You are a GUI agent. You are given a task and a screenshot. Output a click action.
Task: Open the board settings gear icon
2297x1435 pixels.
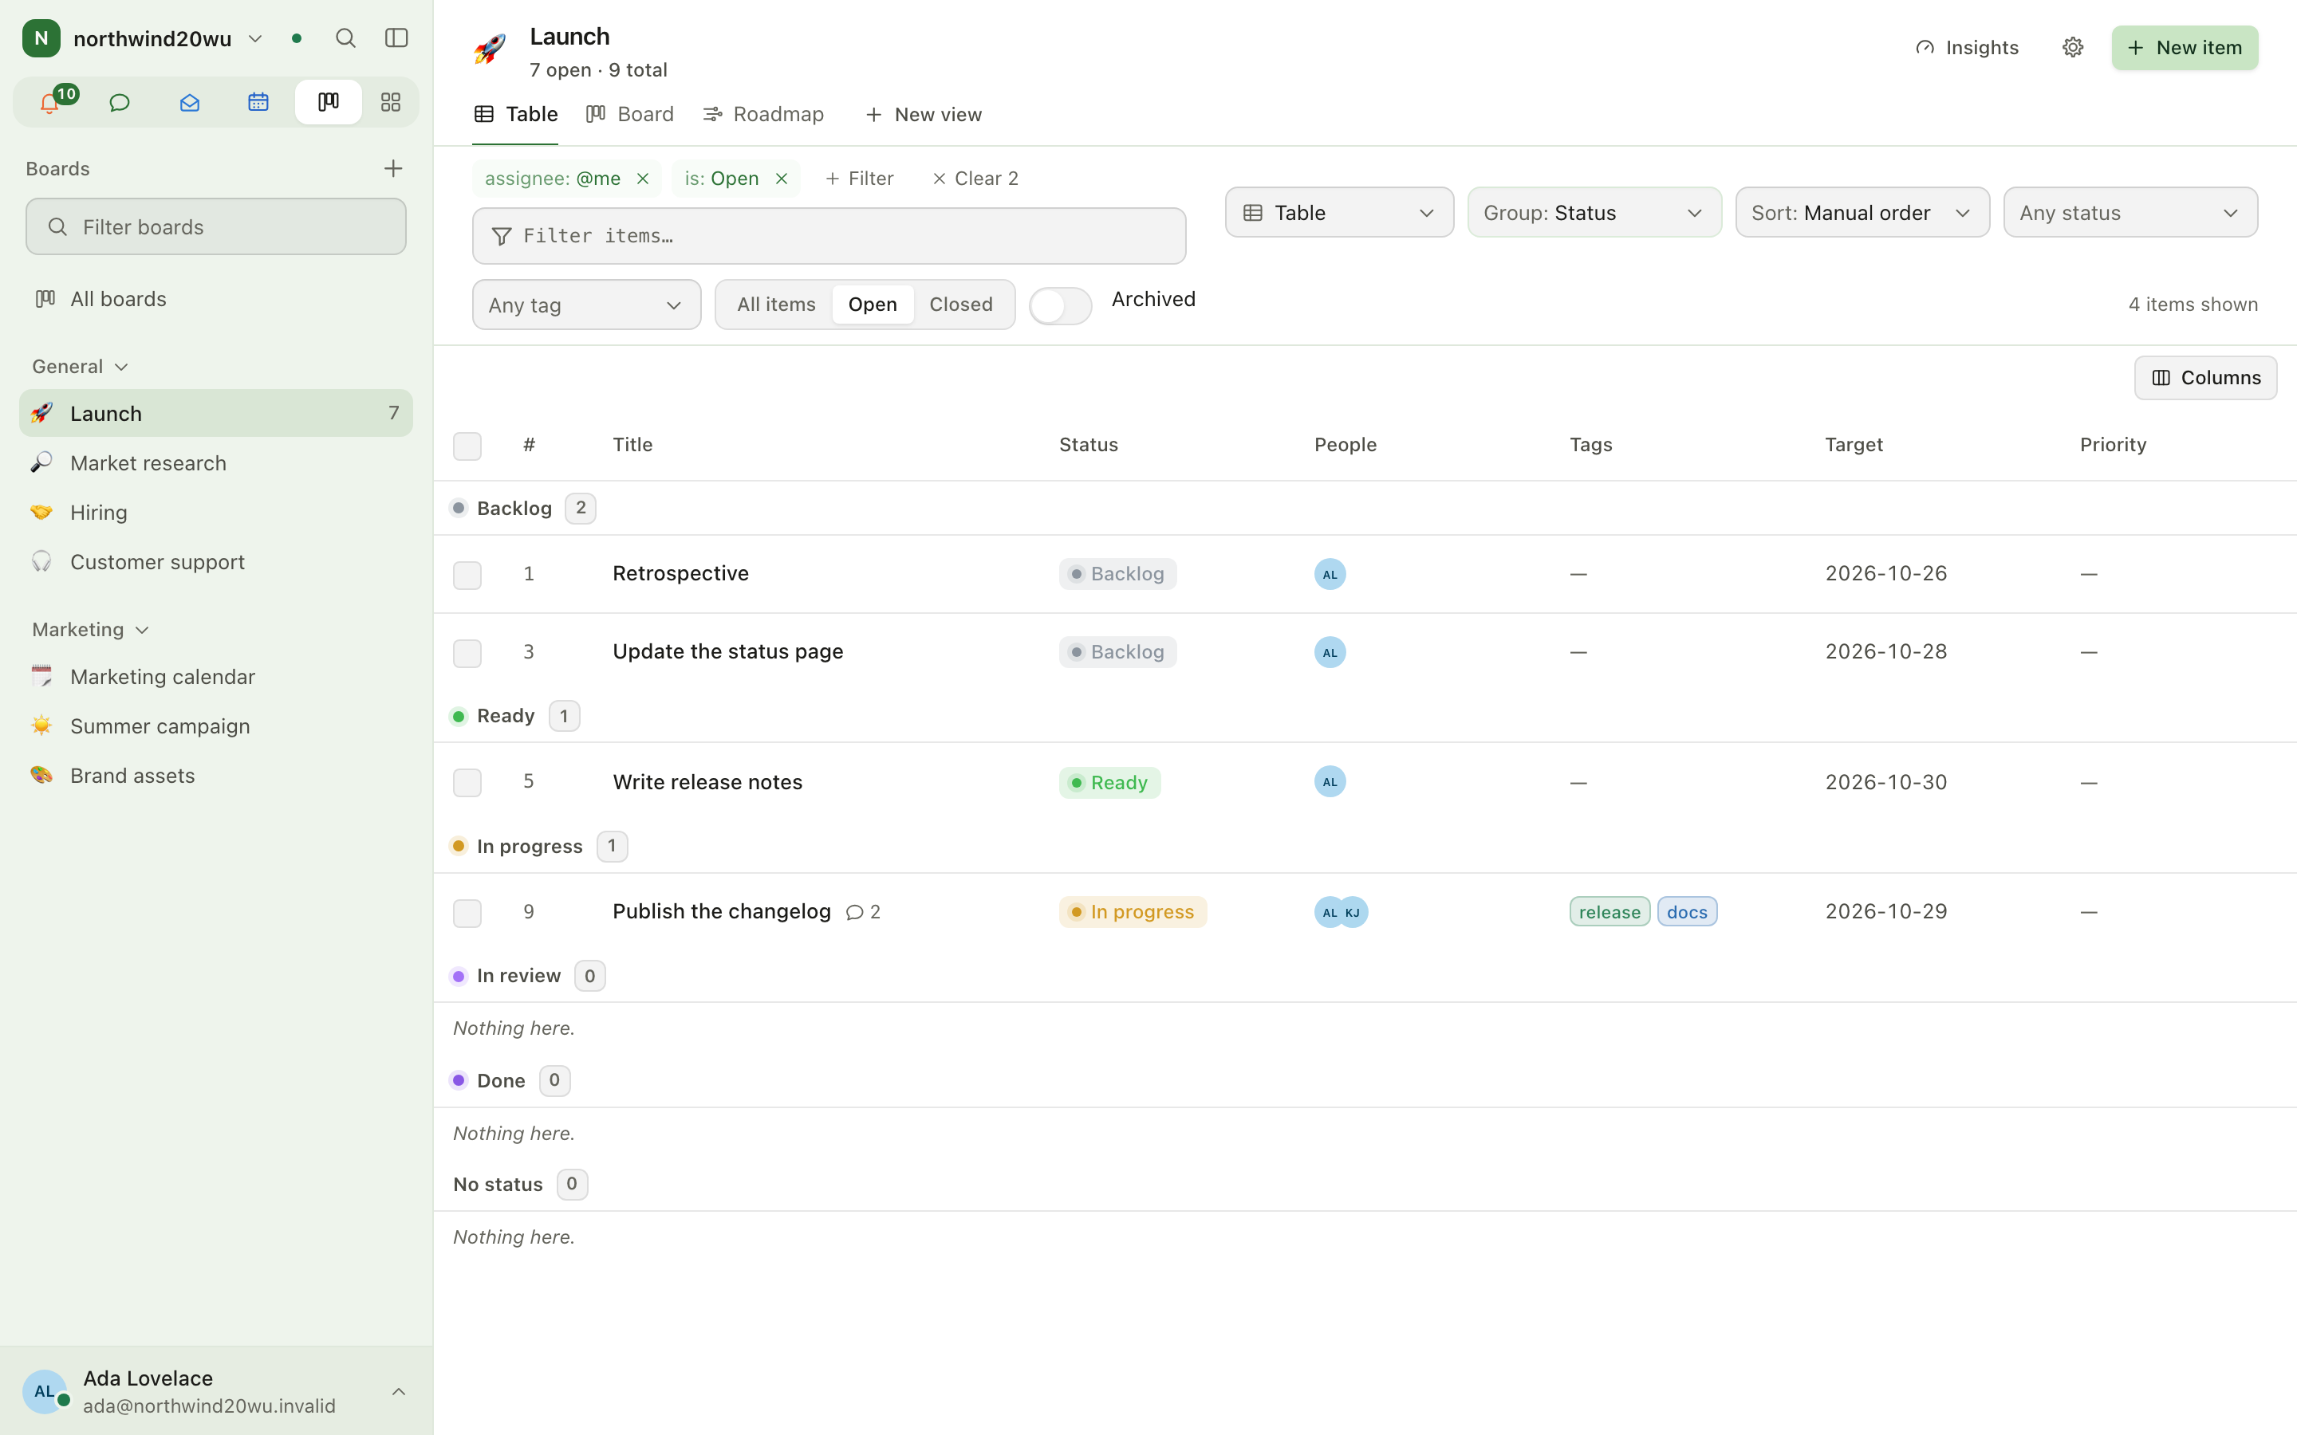tap(2073, 48)
